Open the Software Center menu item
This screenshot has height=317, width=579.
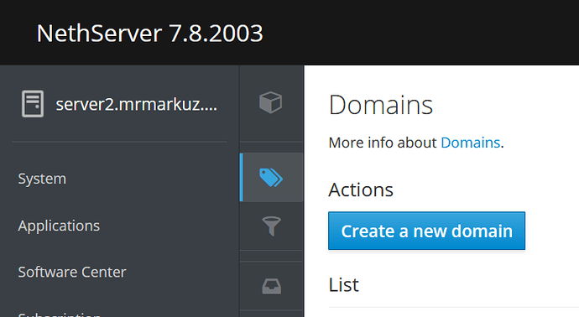pyautogui.click(x=72, y=272)
